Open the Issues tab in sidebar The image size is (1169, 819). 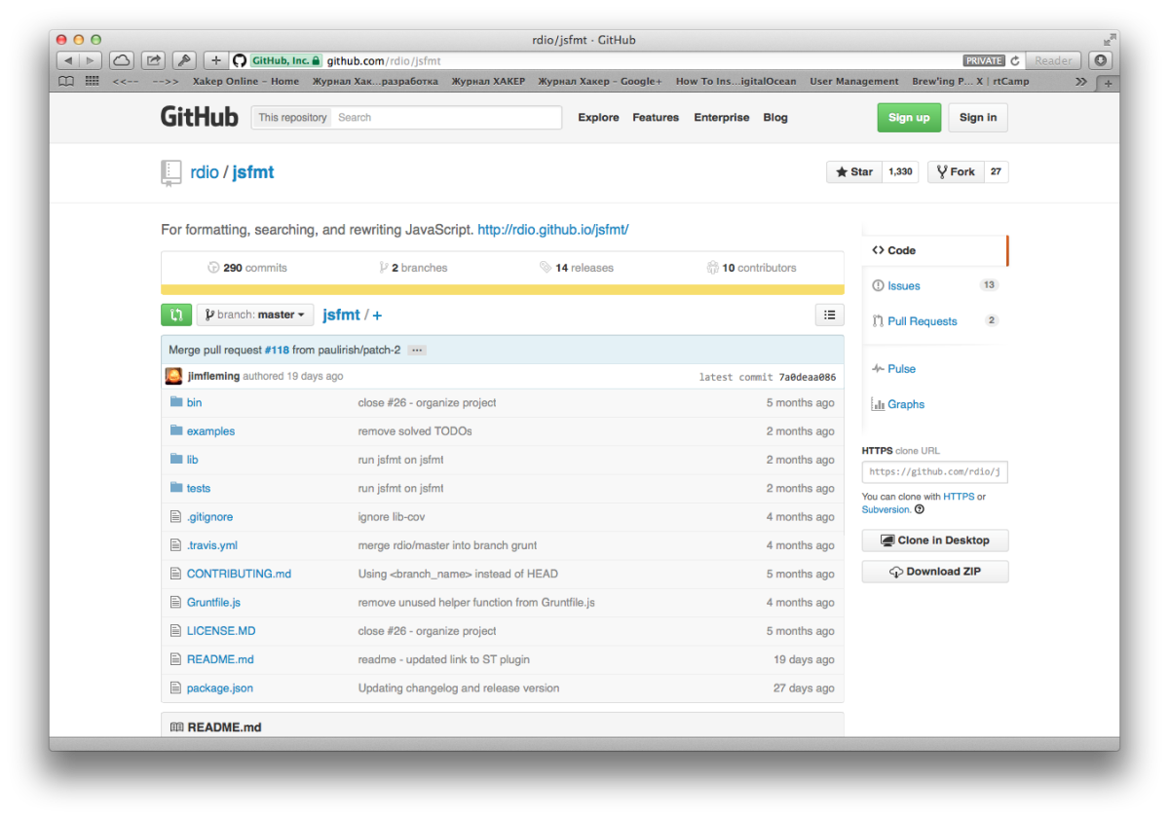903,286
